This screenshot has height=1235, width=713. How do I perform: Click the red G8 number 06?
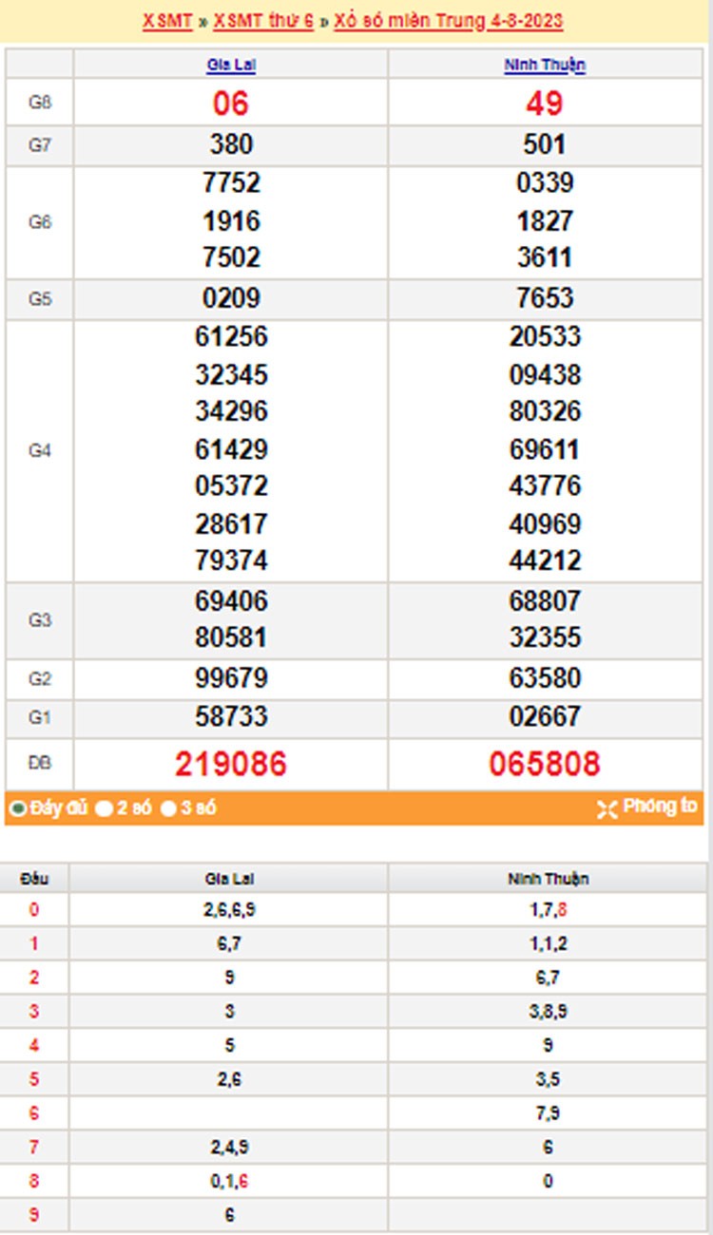point(231,104)
